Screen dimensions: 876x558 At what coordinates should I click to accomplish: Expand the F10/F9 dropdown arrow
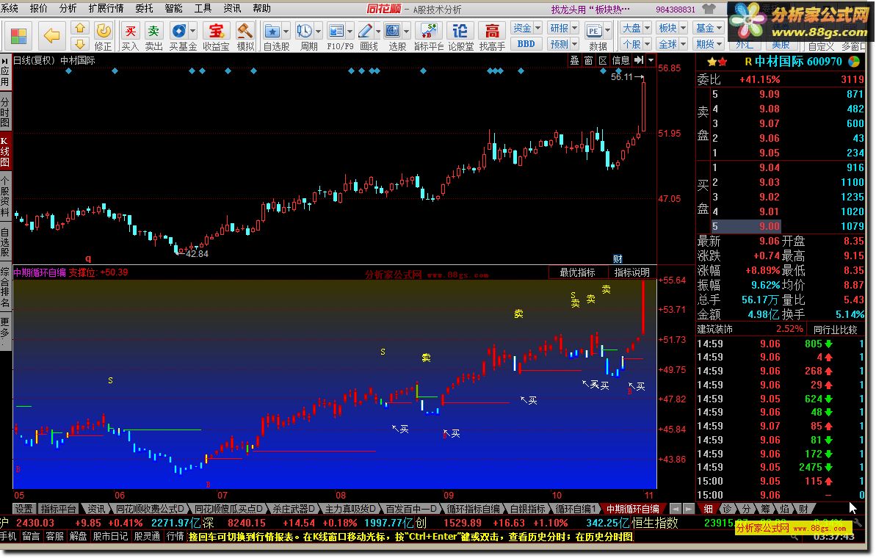(x=350, y=31)
